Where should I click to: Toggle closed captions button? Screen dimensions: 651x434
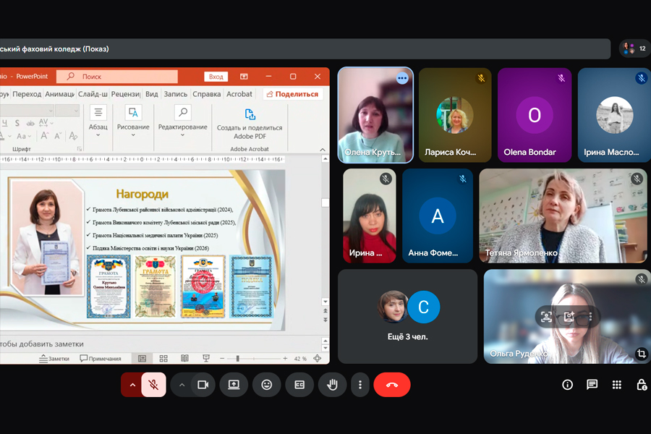[299, 385]
